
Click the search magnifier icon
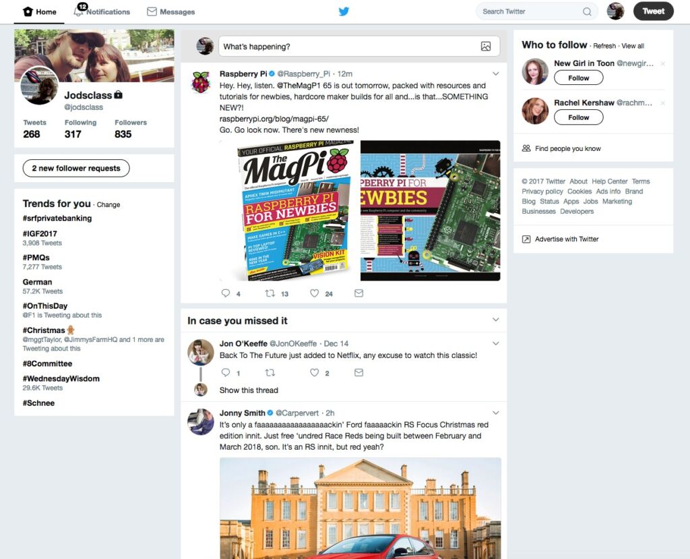(x=587, y=12)
